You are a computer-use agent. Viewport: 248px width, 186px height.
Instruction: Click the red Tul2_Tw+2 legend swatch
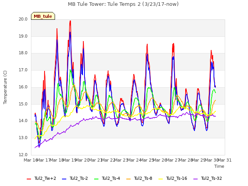click(x=29, y=179)
